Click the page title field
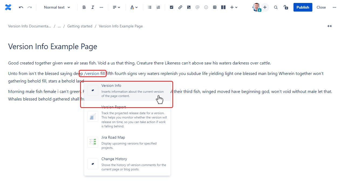Viewport: 345px width, 187px height. (x=53, y=46)
